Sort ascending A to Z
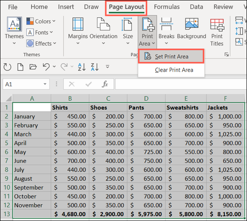 point(82,67)
